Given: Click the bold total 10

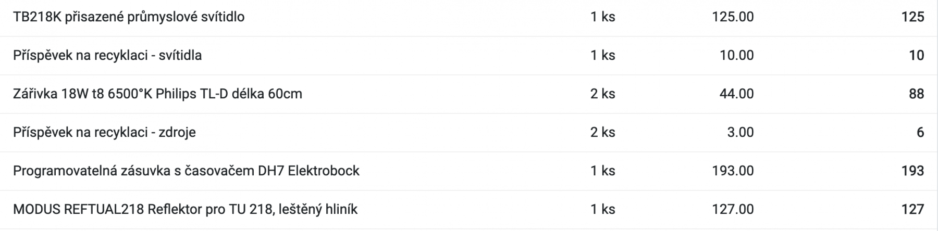Looking at the screenshot, I should 916,55.
